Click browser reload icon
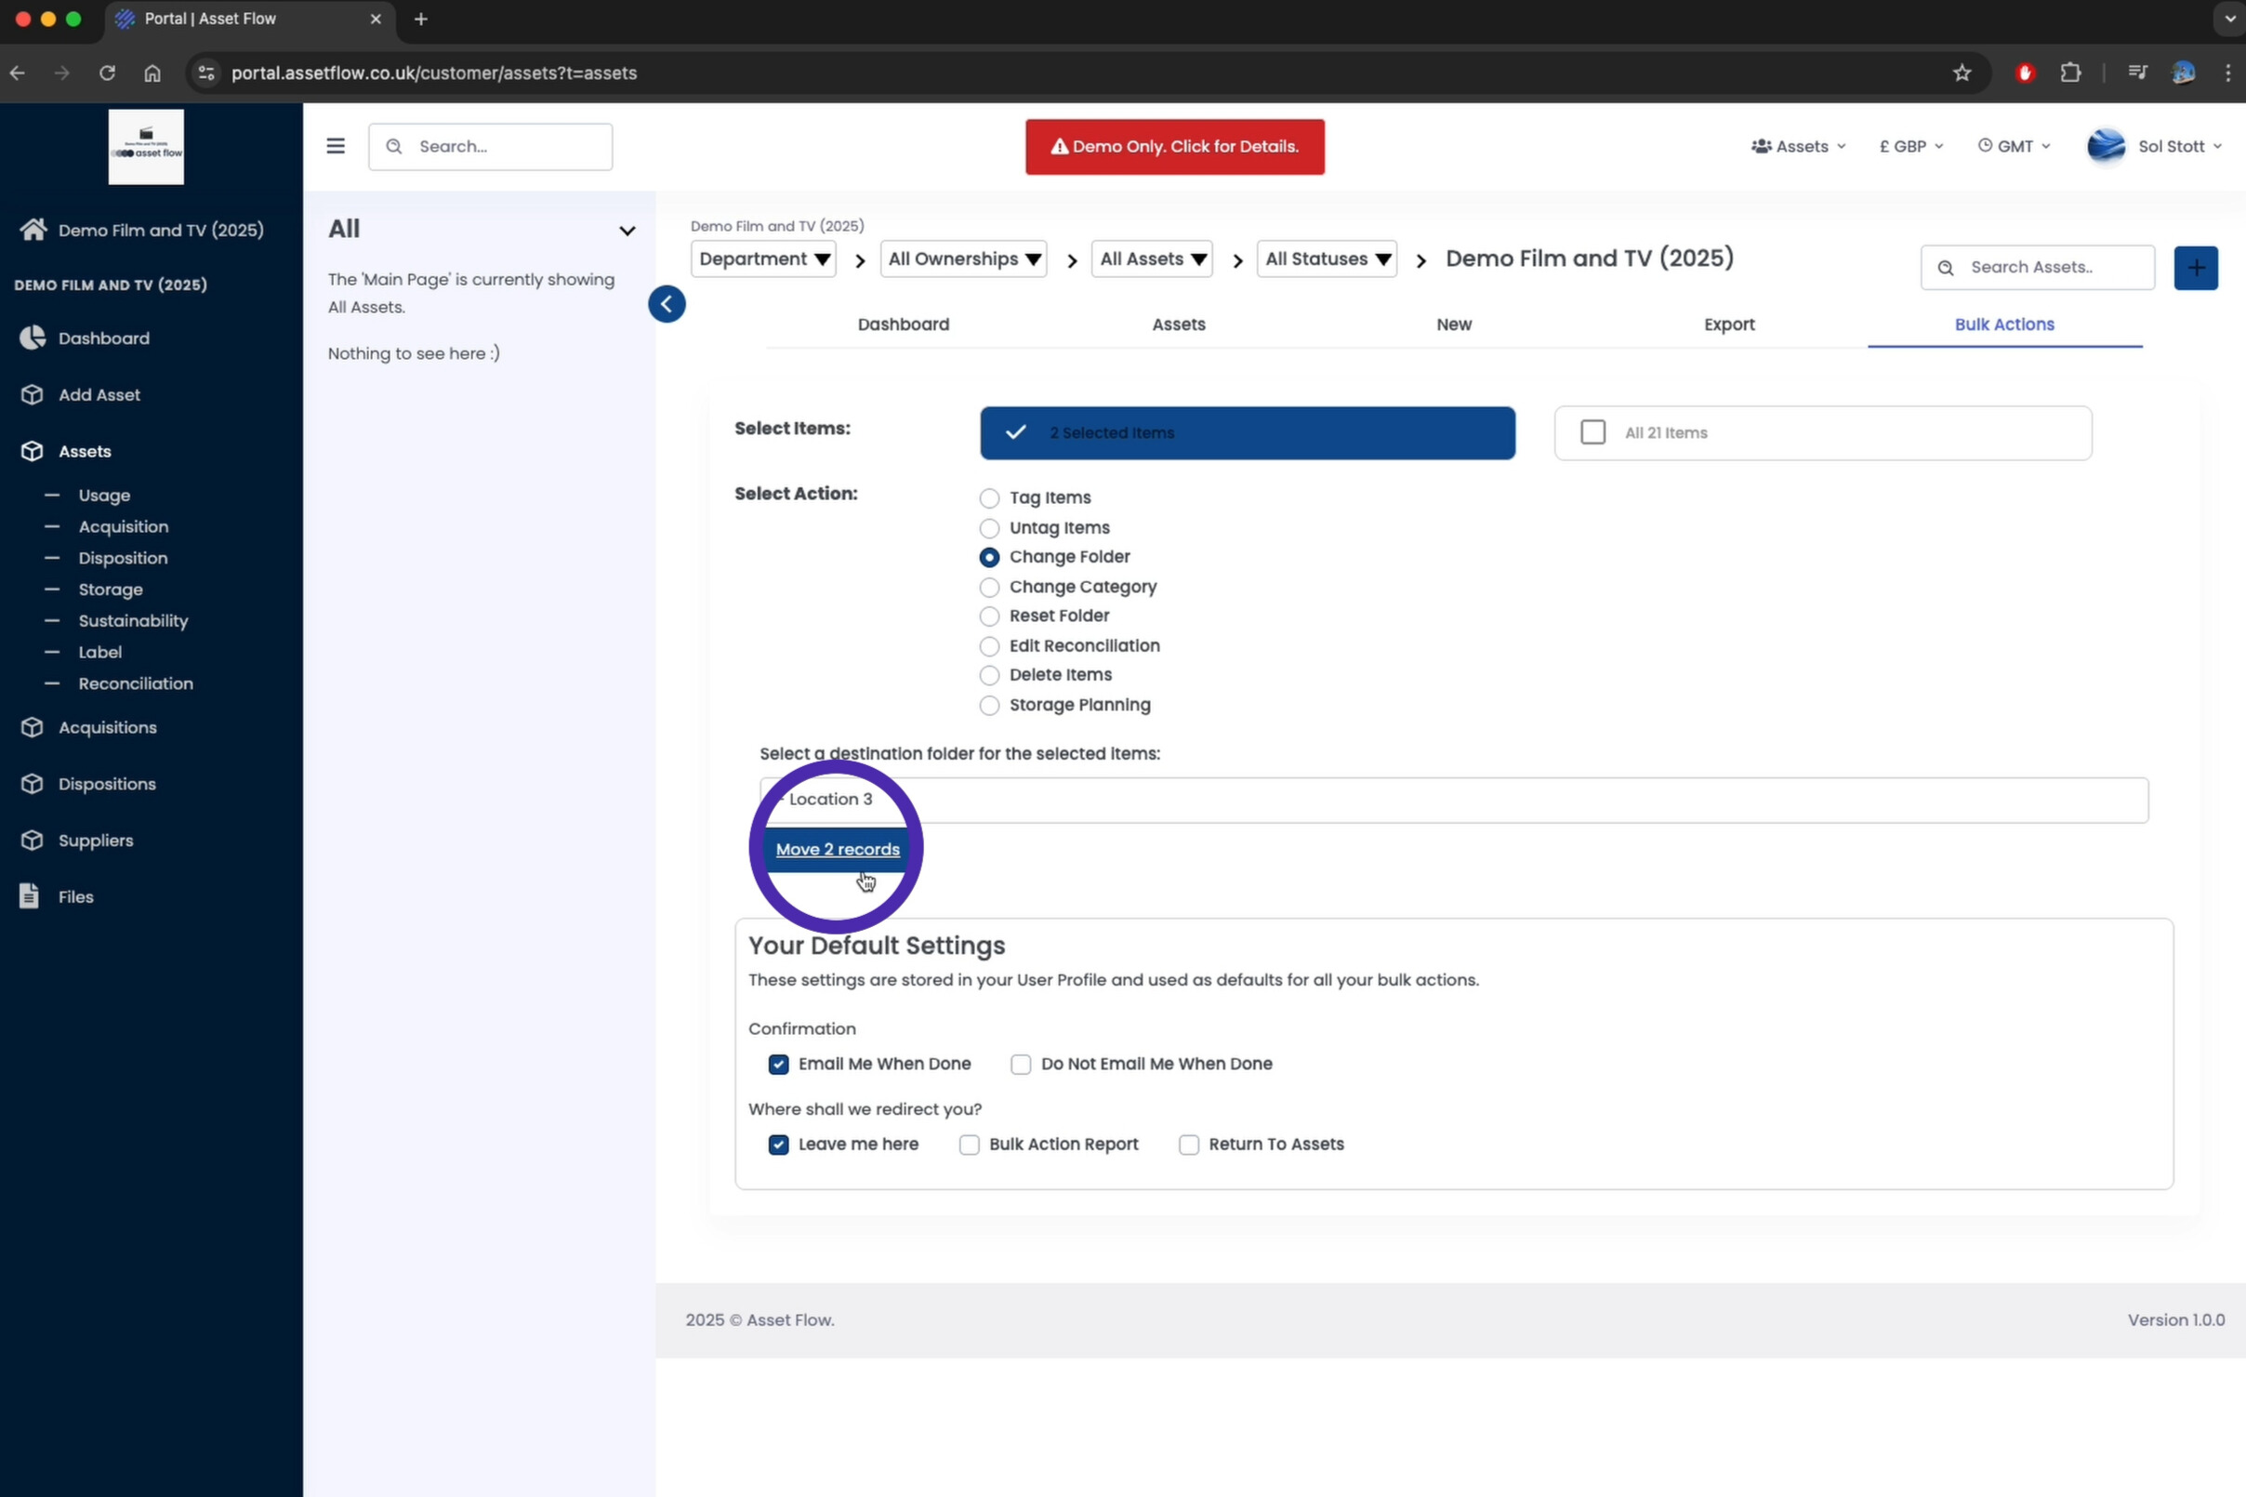Screen dimensions: 2246x1497 (x=107, y=73)
